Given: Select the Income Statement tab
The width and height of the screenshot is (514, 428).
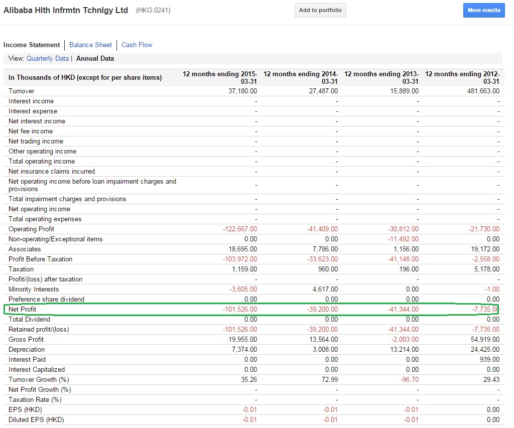Looking at the screenshot, I should [x=32, y=45].
